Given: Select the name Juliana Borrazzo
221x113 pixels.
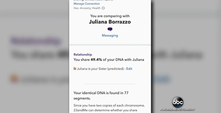Looking at the screenshot, I should click(110, 22).
